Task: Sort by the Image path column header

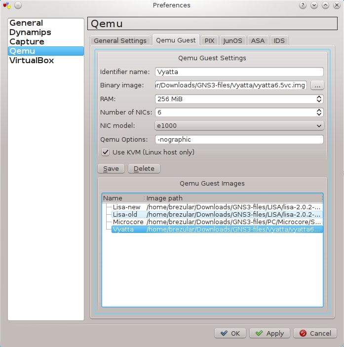Action: pos(233,198)
